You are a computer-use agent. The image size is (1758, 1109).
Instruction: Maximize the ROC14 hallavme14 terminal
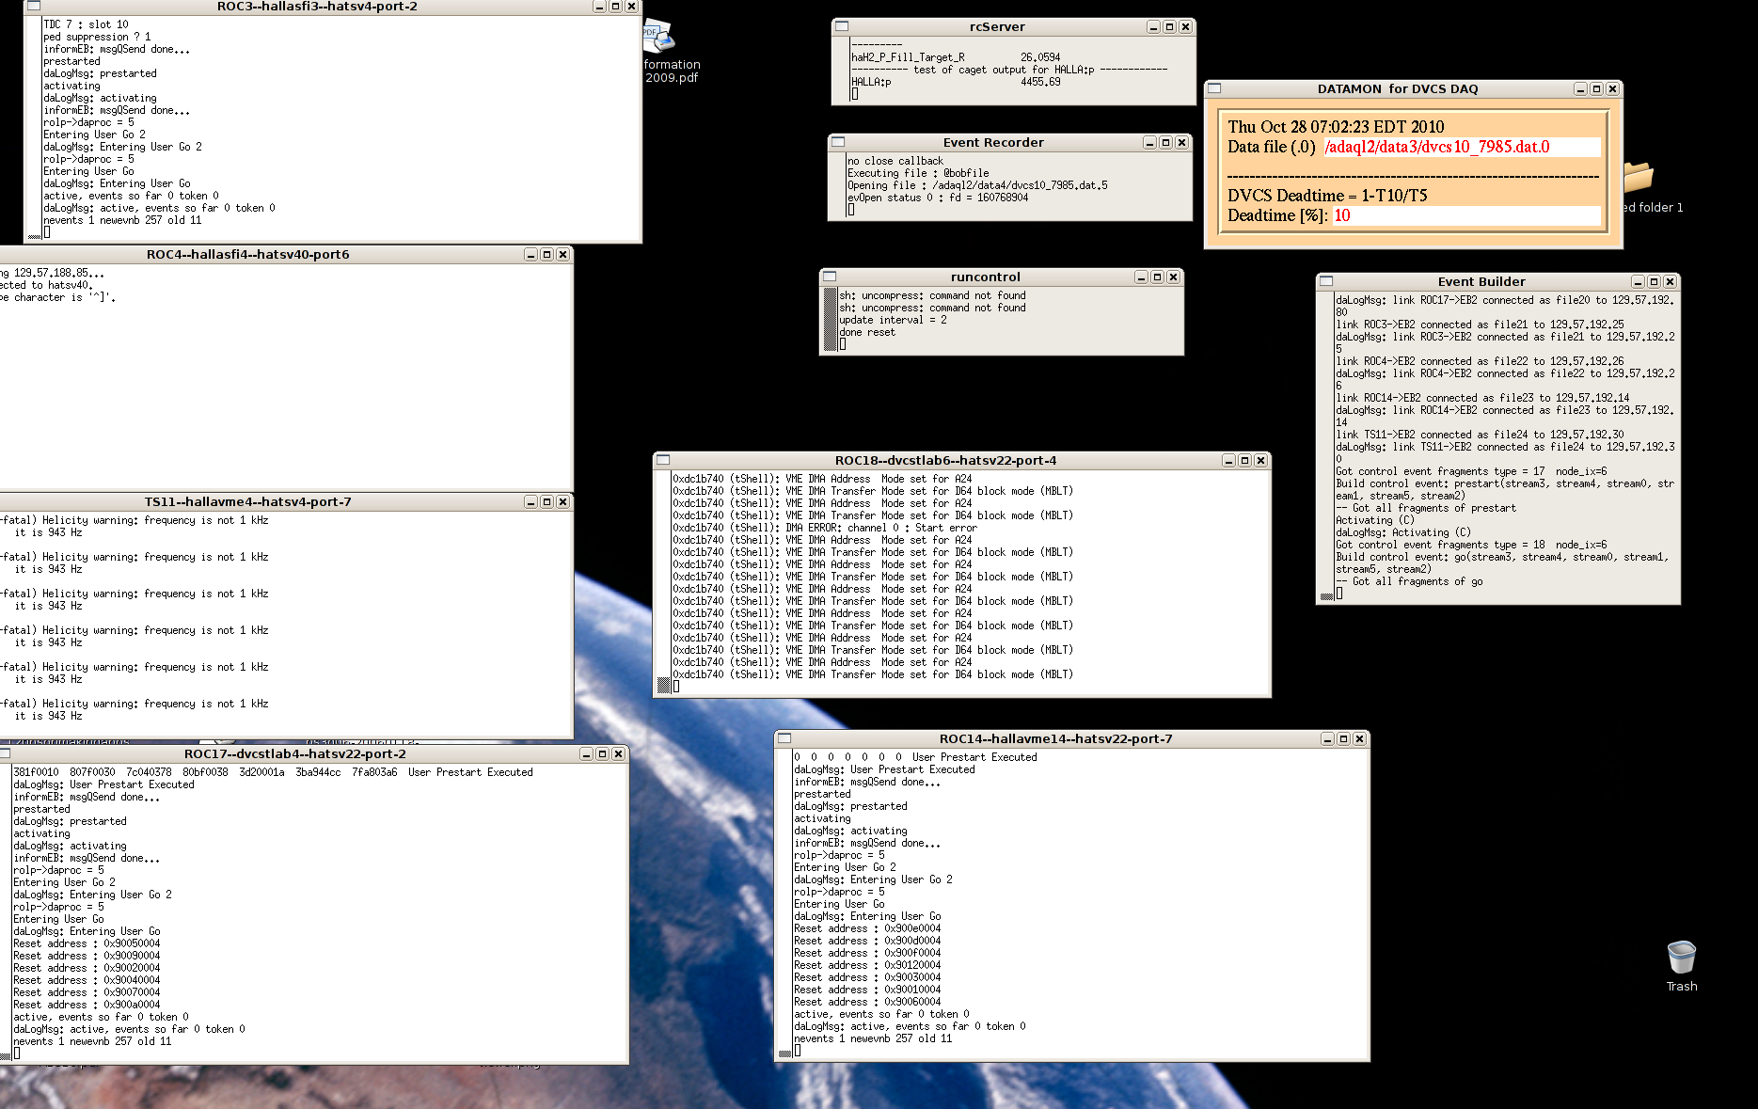point(1343,739)
